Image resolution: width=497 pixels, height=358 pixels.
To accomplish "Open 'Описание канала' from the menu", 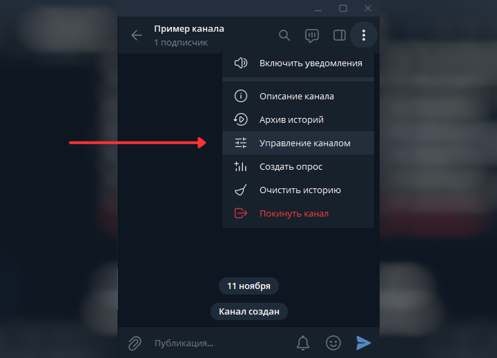I will [298, 96].
